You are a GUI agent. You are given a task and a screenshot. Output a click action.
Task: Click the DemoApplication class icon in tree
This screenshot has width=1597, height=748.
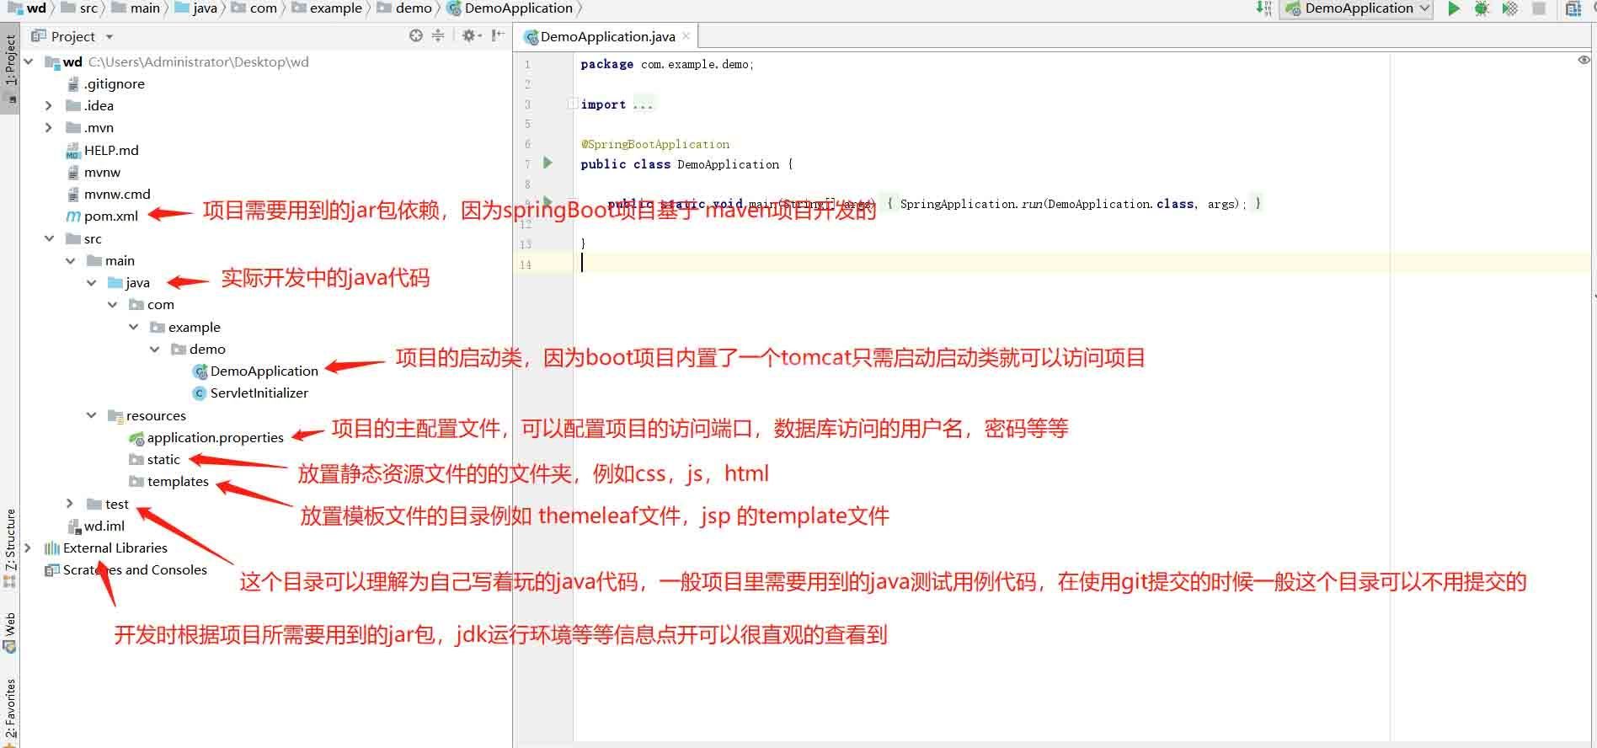tap(200, 371)
